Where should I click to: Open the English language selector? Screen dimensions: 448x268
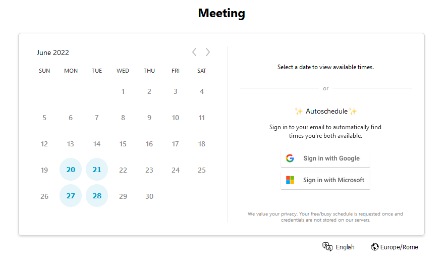tap(339, 247)
